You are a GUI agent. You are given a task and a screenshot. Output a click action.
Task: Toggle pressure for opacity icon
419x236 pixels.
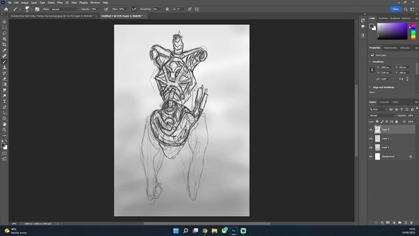(x=106, y=9)
